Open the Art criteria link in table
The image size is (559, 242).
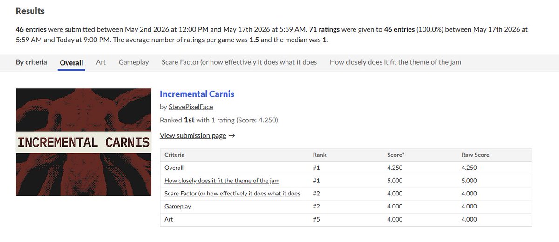point(169,220)
